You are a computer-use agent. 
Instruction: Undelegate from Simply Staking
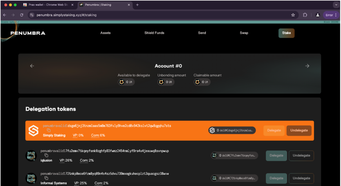click(299, 130)
